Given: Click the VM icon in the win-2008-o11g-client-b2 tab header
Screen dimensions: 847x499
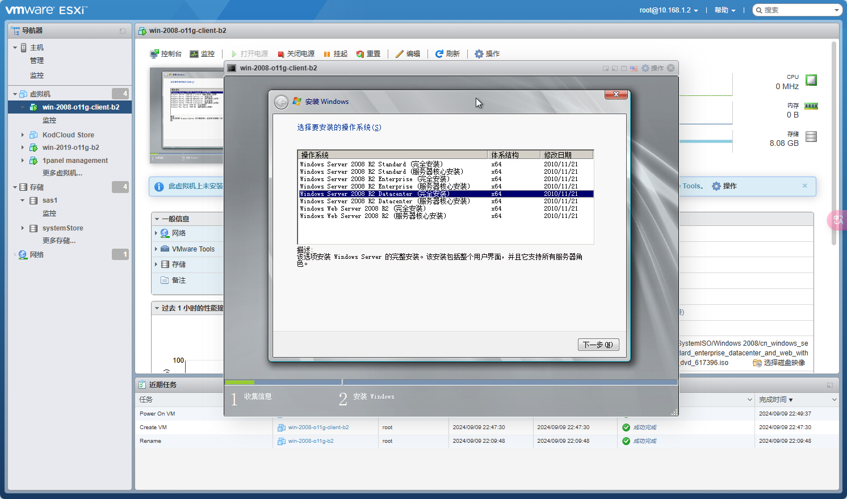Looking at the screenshot, I should [x=142, y=31].
